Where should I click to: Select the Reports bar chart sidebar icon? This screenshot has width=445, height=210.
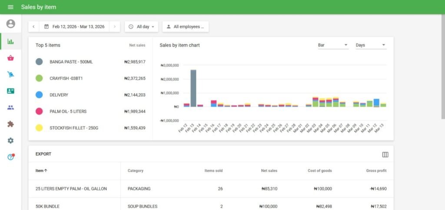[10, 42]
